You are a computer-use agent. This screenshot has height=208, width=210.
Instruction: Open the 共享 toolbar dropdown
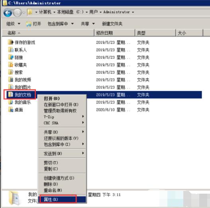(88, 24)
